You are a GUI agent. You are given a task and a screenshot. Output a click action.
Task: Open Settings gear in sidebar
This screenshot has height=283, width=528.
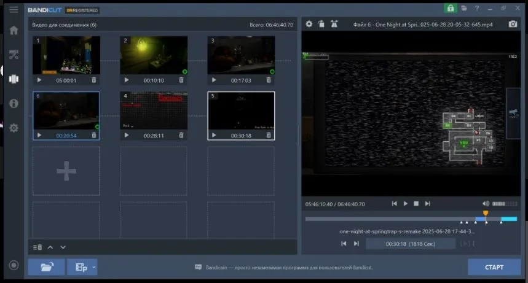[14, 128]
